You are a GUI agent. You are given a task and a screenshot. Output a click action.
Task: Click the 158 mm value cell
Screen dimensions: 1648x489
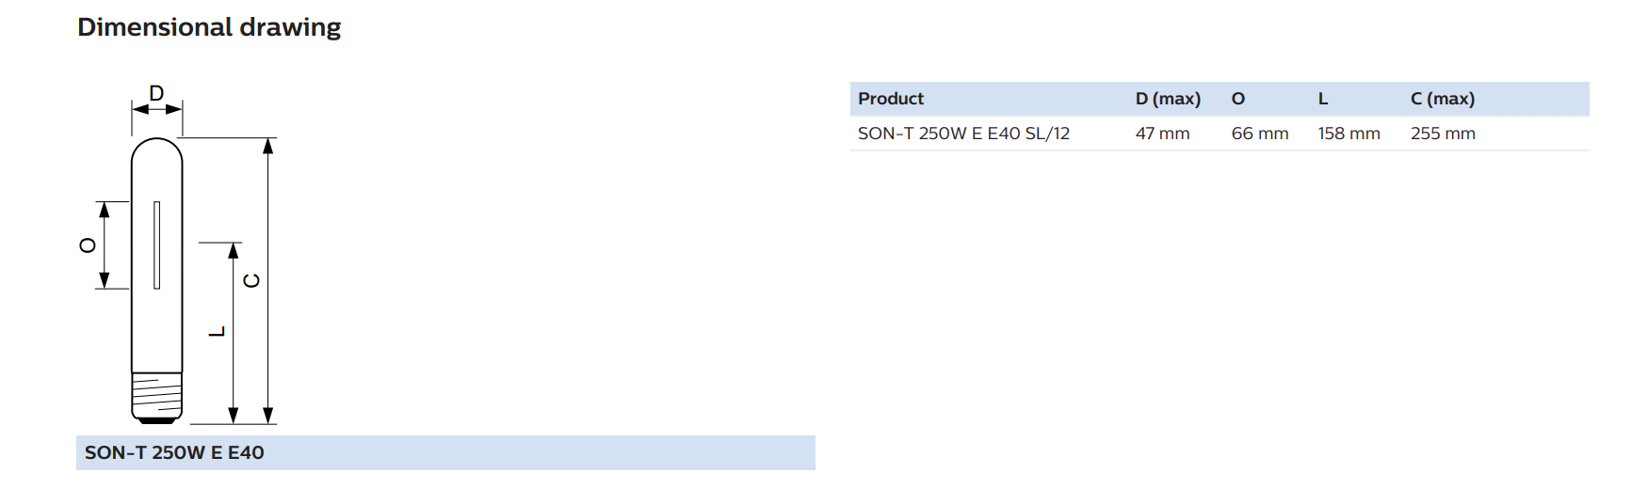[x=1349, y=134]
